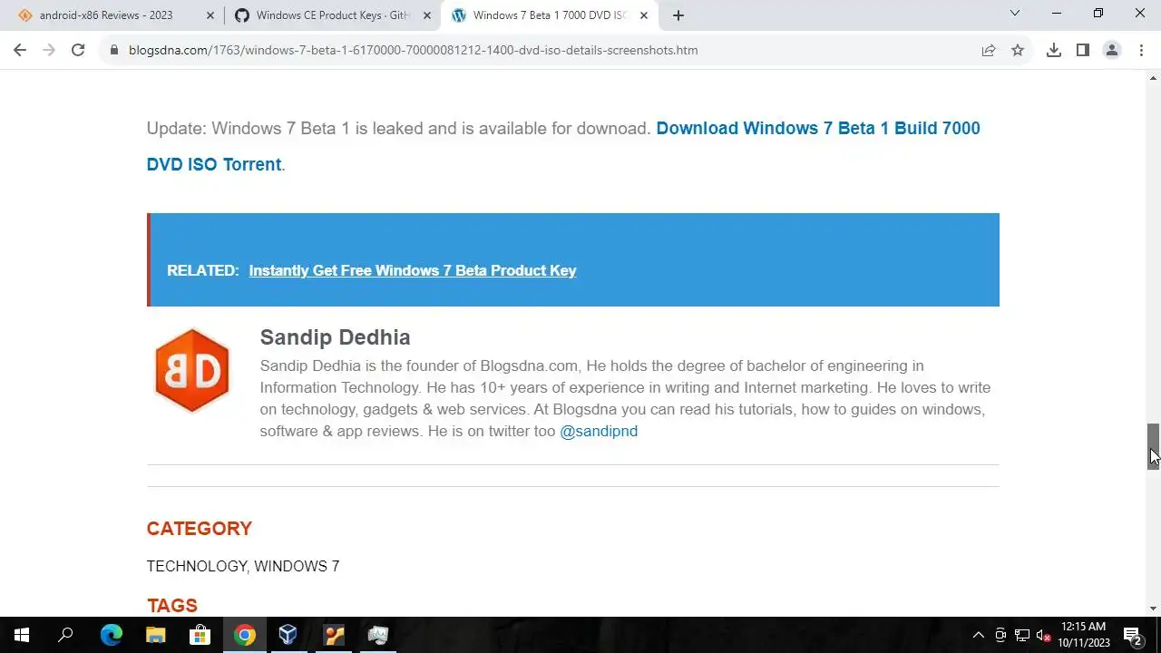Click the muted volume tray icon

point(1044,635)
